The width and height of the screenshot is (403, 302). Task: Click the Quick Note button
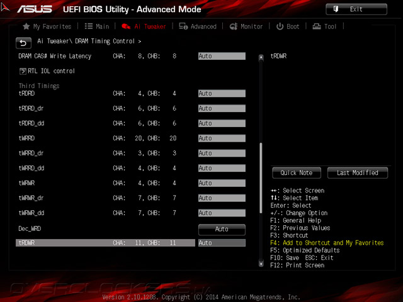(297, 173)
